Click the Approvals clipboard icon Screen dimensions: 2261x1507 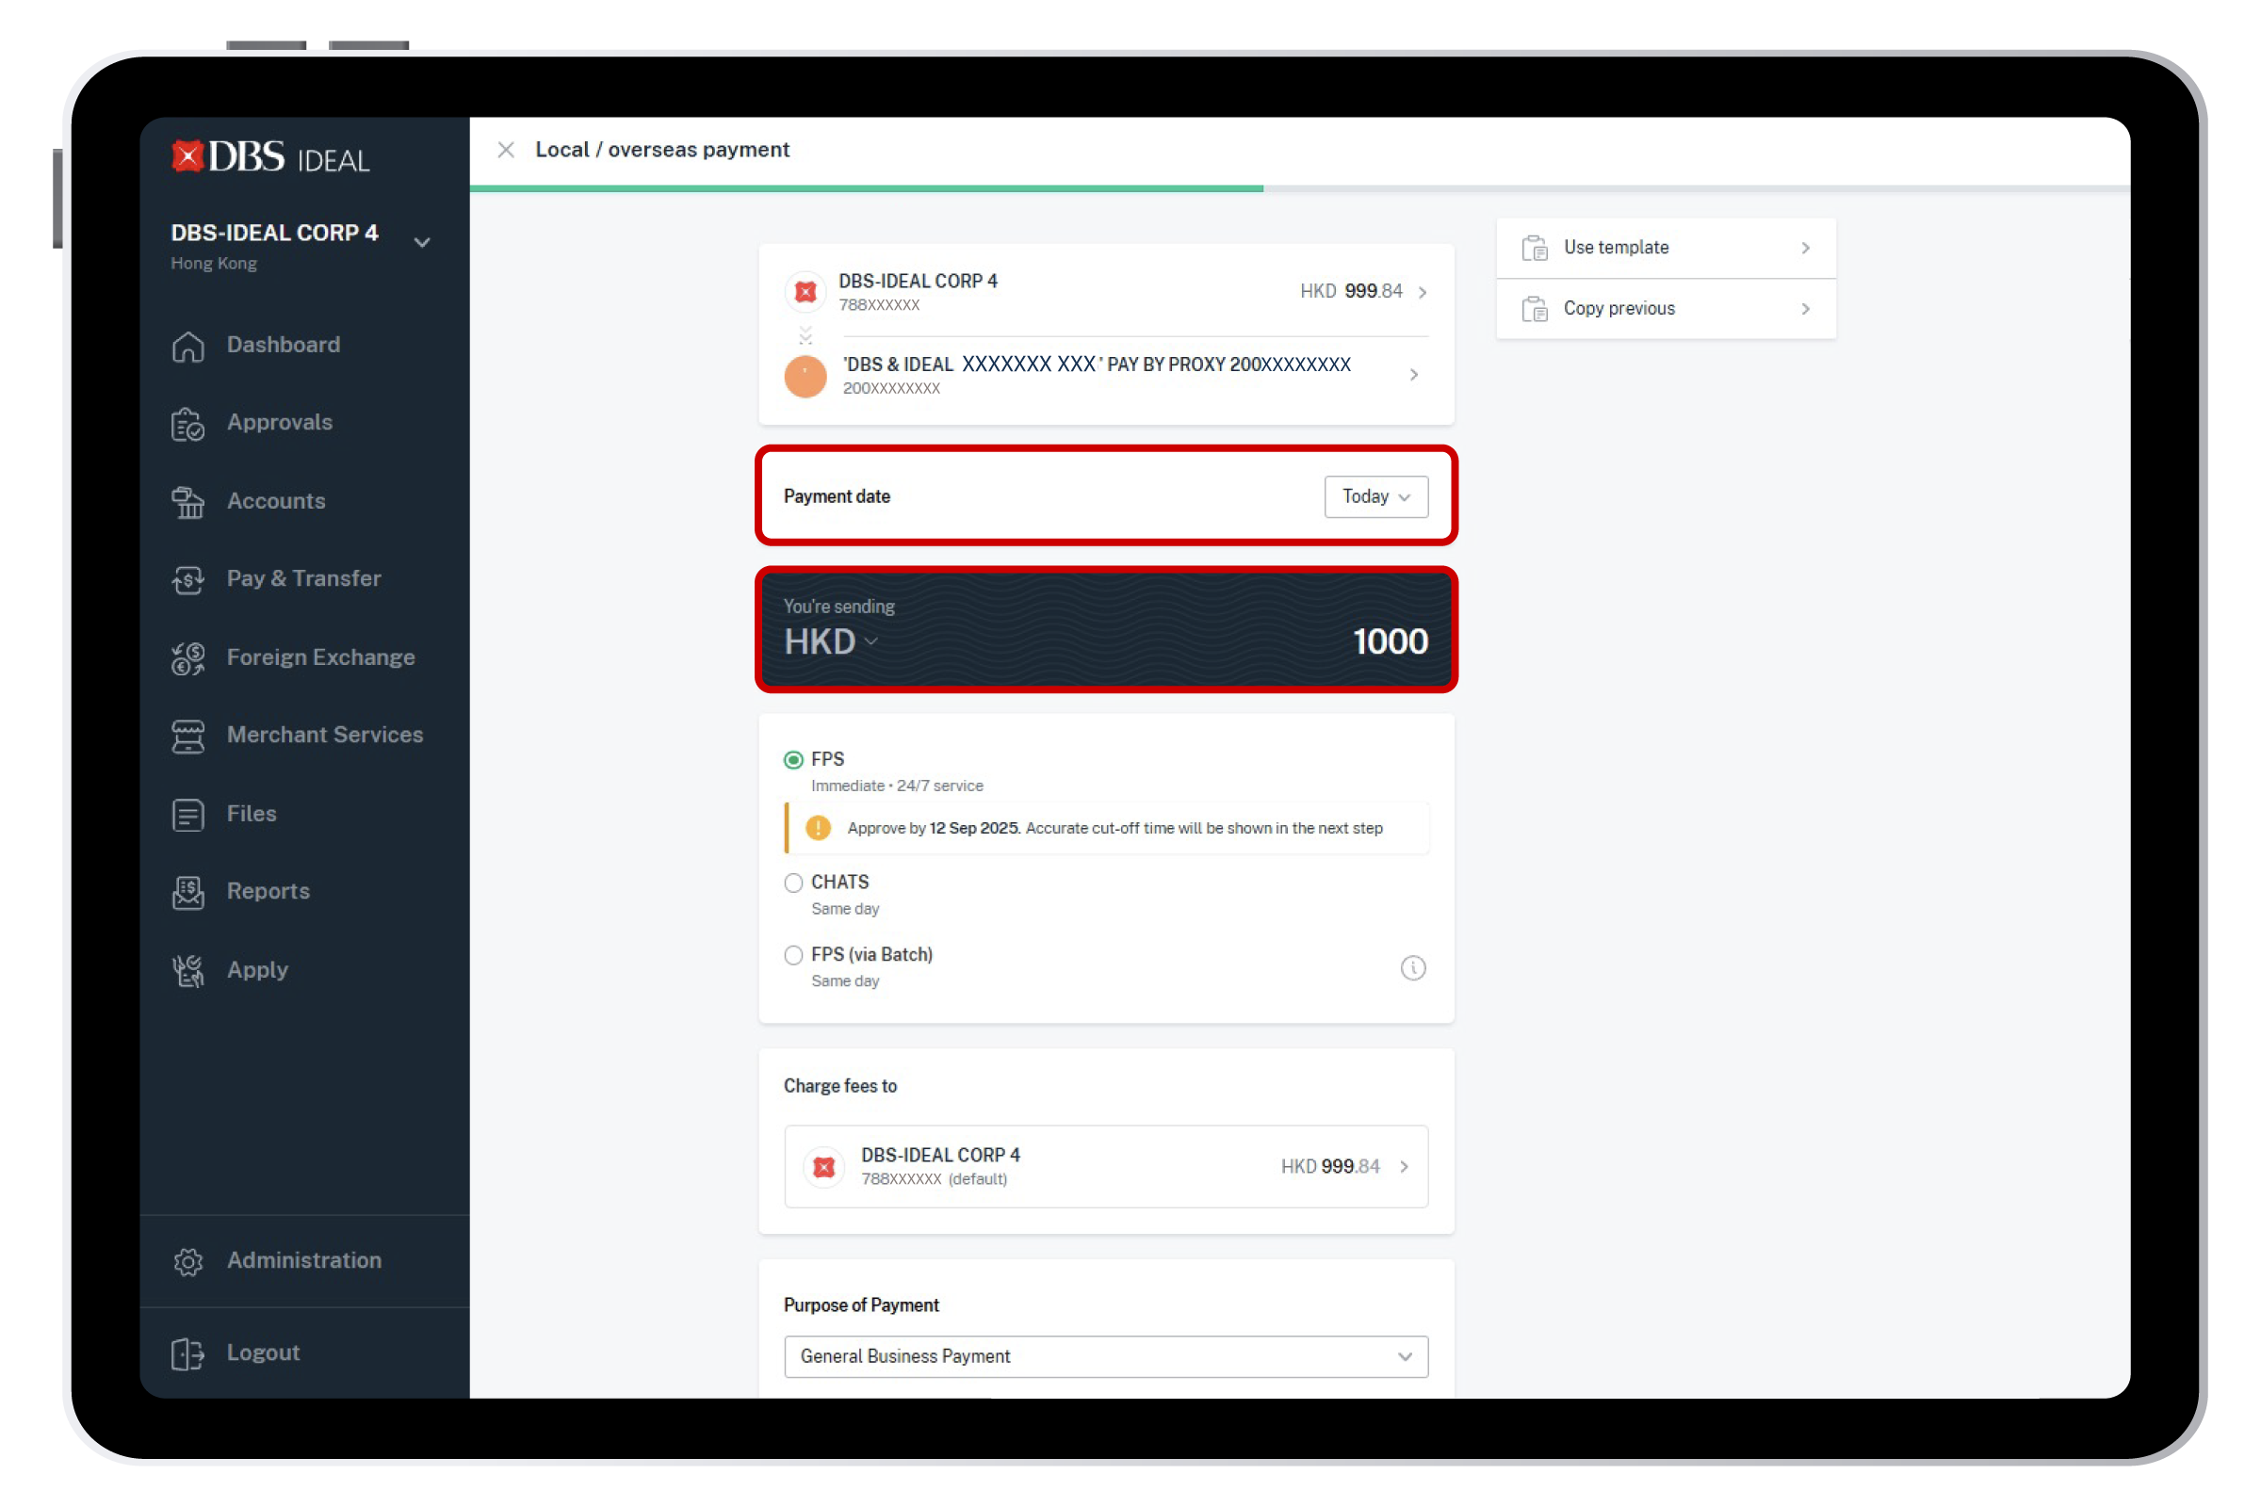pos(187,424)
